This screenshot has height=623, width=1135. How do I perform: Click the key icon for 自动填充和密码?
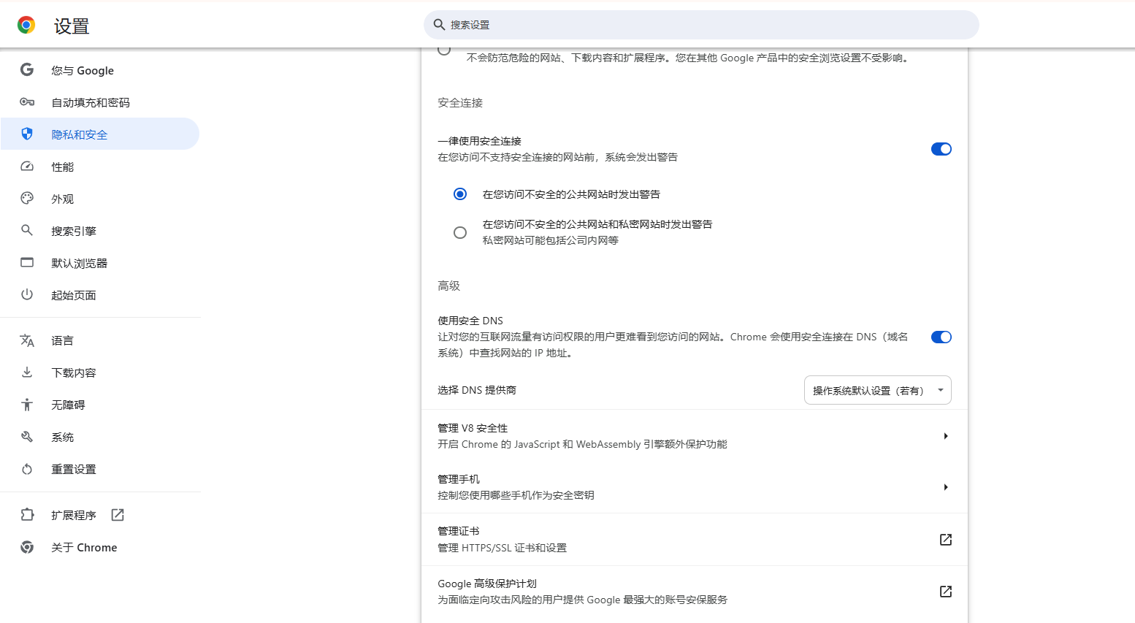pyautogui.click(x=27, y=102)
